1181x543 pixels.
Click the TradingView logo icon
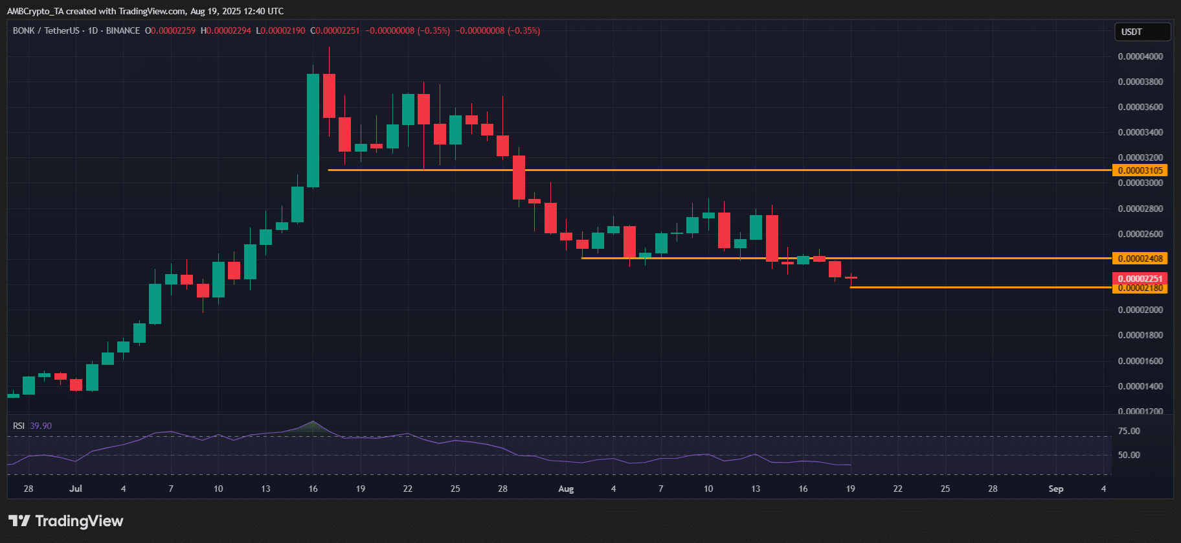(x=19, y=521)
